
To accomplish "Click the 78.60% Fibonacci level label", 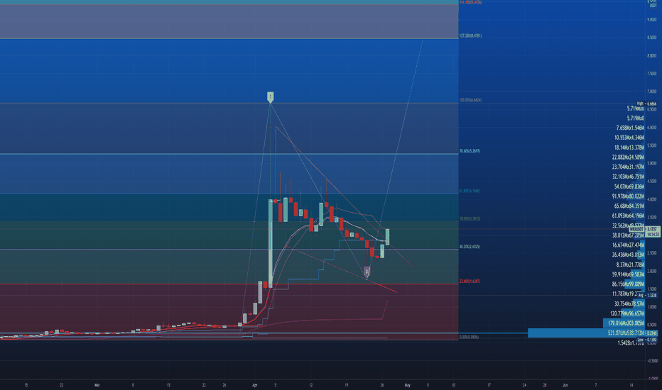I will point(470,151).
